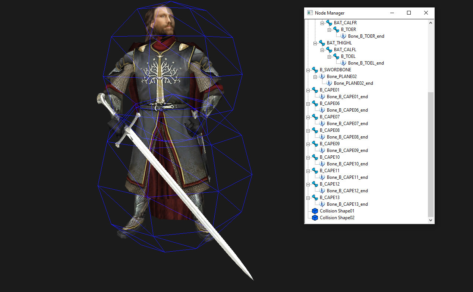473x292 pixels.
Task: Click the blue cube icon of Collision Shape02
Action: [315, 218]
